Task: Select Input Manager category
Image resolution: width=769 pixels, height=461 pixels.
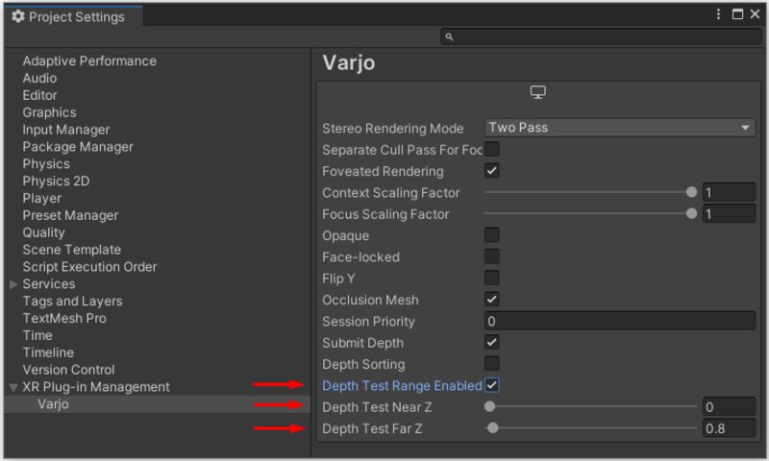Action: 66,130
